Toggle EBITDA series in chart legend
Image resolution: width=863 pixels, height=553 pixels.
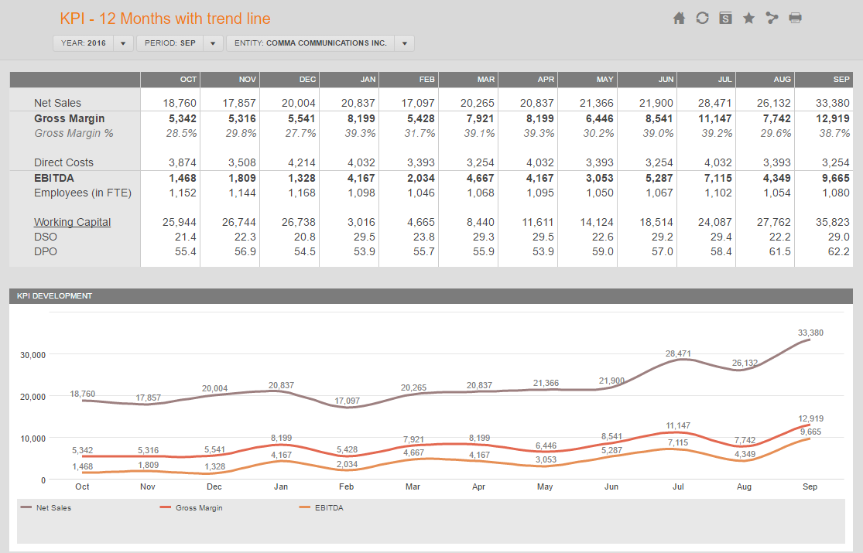point(321,508)
